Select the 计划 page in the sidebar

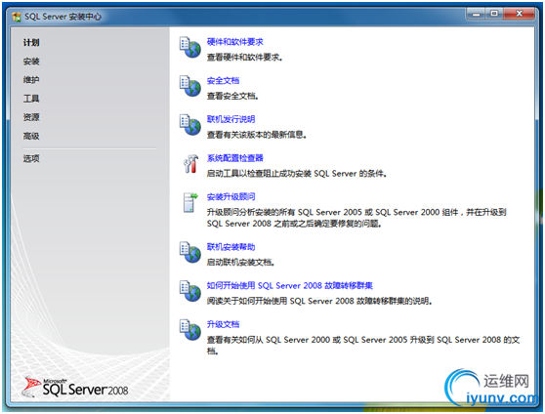pos(31,43)
